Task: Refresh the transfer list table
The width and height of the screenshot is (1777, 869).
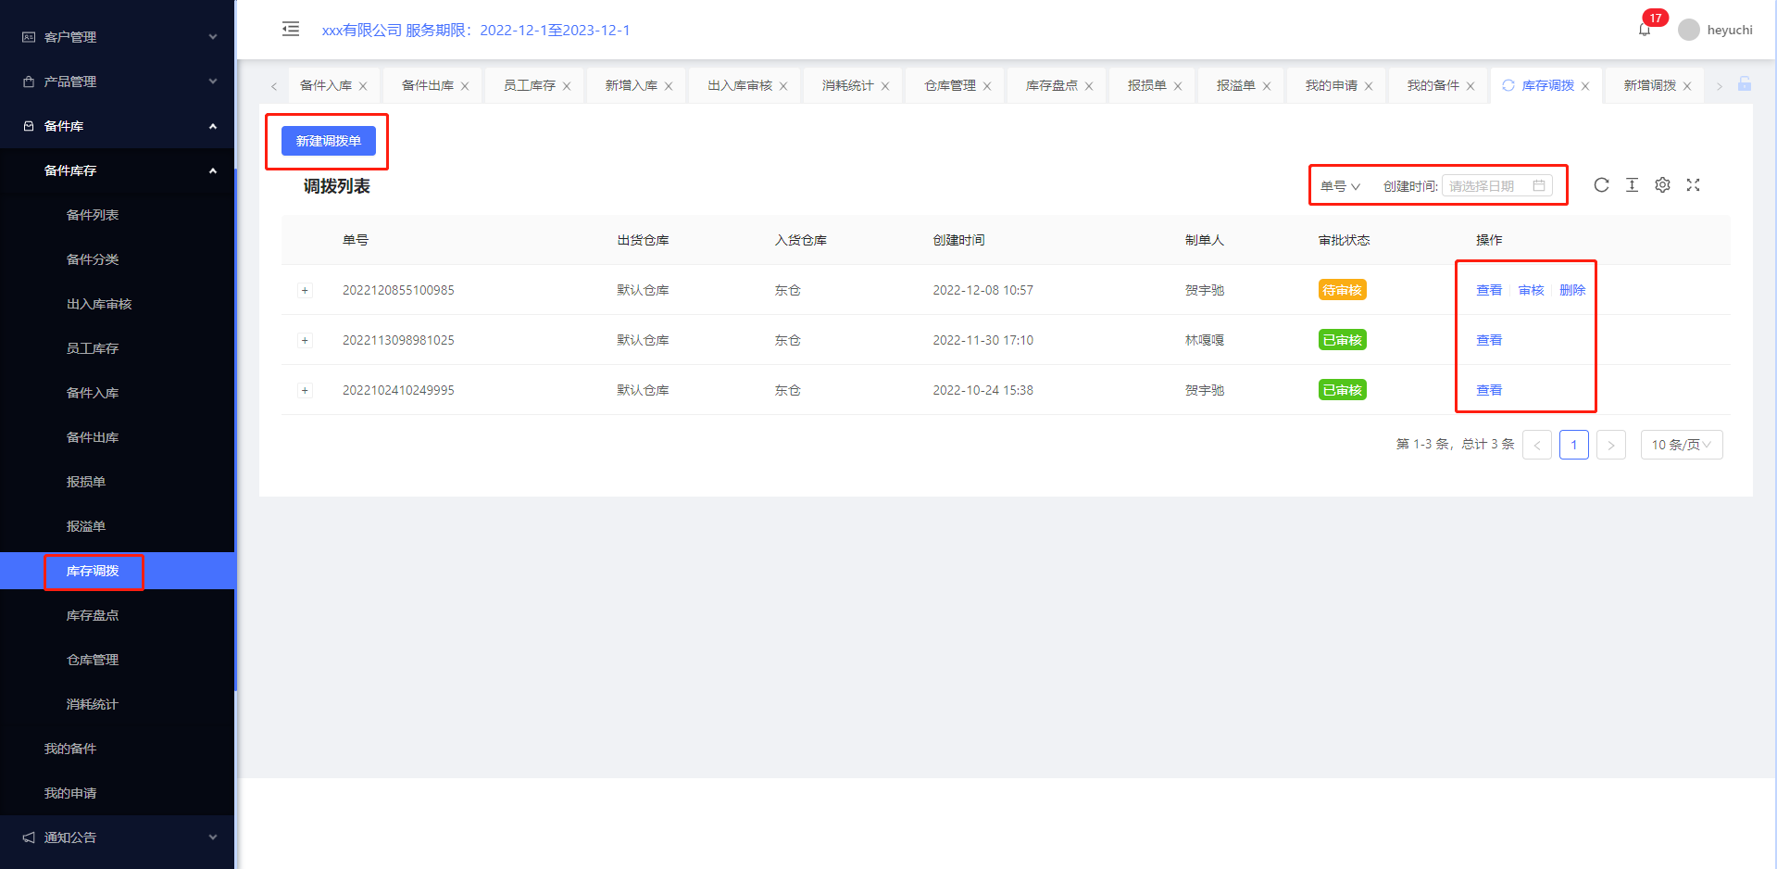Action: 1601,185
